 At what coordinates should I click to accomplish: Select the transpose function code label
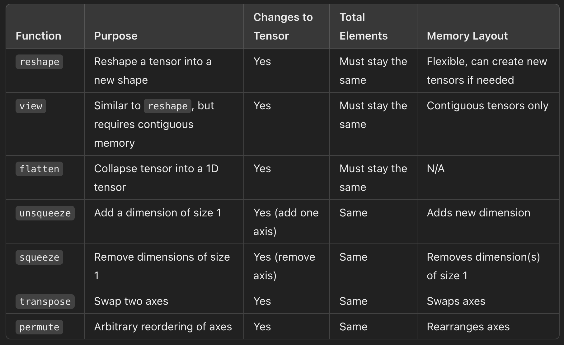[45, 301]
